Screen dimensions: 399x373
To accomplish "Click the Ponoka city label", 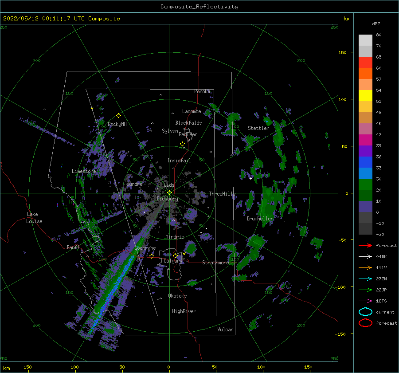I will [202, 91].
